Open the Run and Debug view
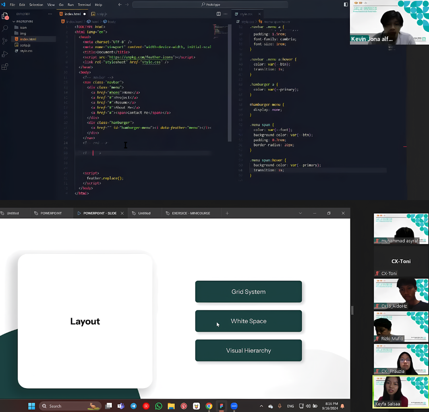Viewport: 429px width, 412px height. pyautogui.click(x=5, y=54)
